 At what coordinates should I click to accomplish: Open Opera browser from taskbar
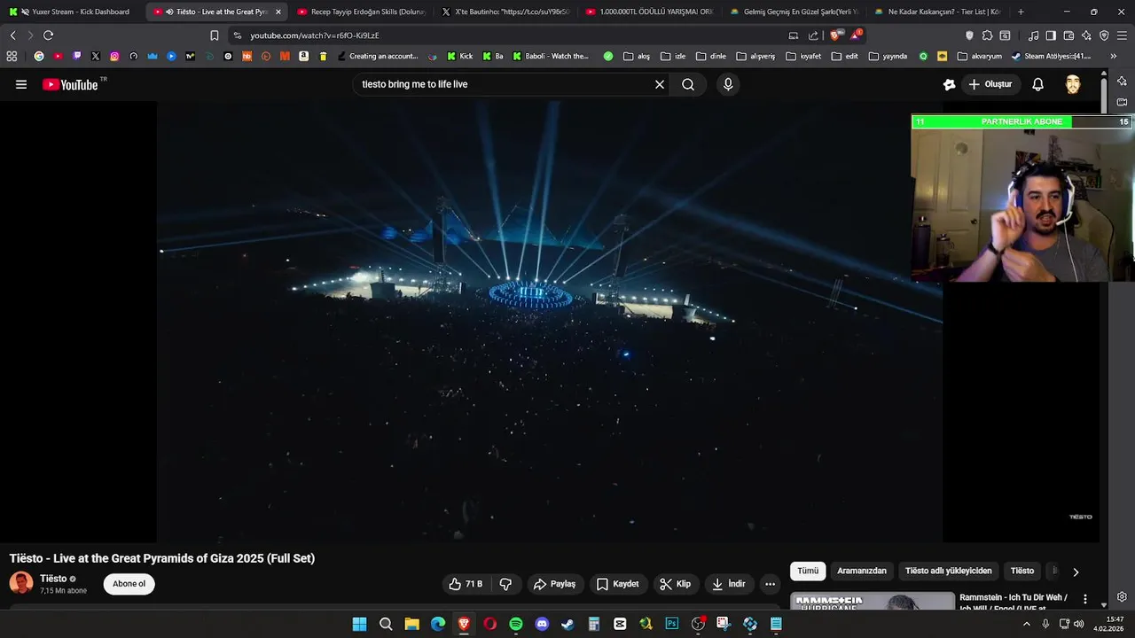[489, 624]
